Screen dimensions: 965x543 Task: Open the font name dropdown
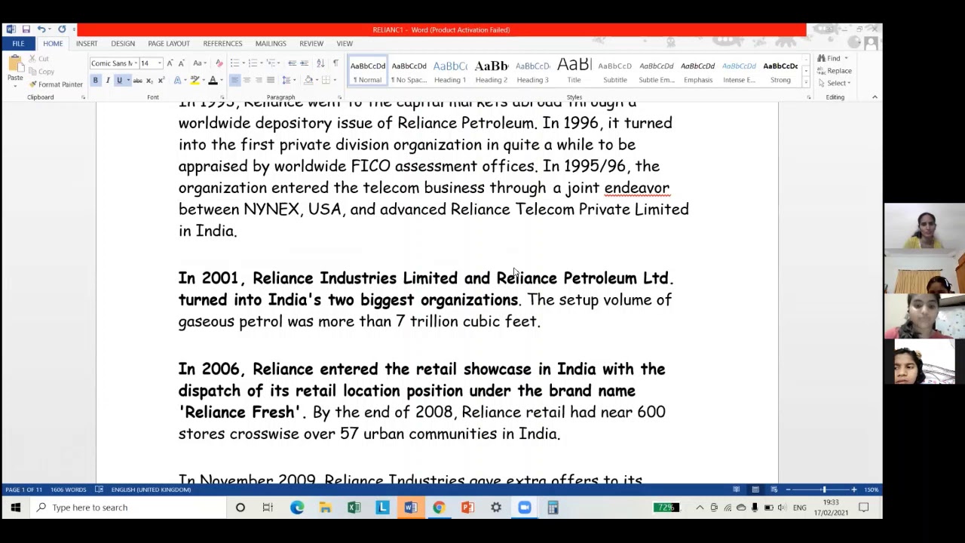(136, 63)
